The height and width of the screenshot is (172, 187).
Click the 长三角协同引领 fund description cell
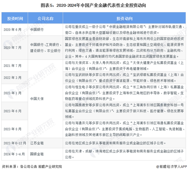[x=124, y=93]
